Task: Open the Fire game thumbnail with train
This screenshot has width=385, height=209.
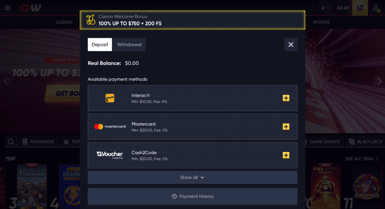Action: 325,186
